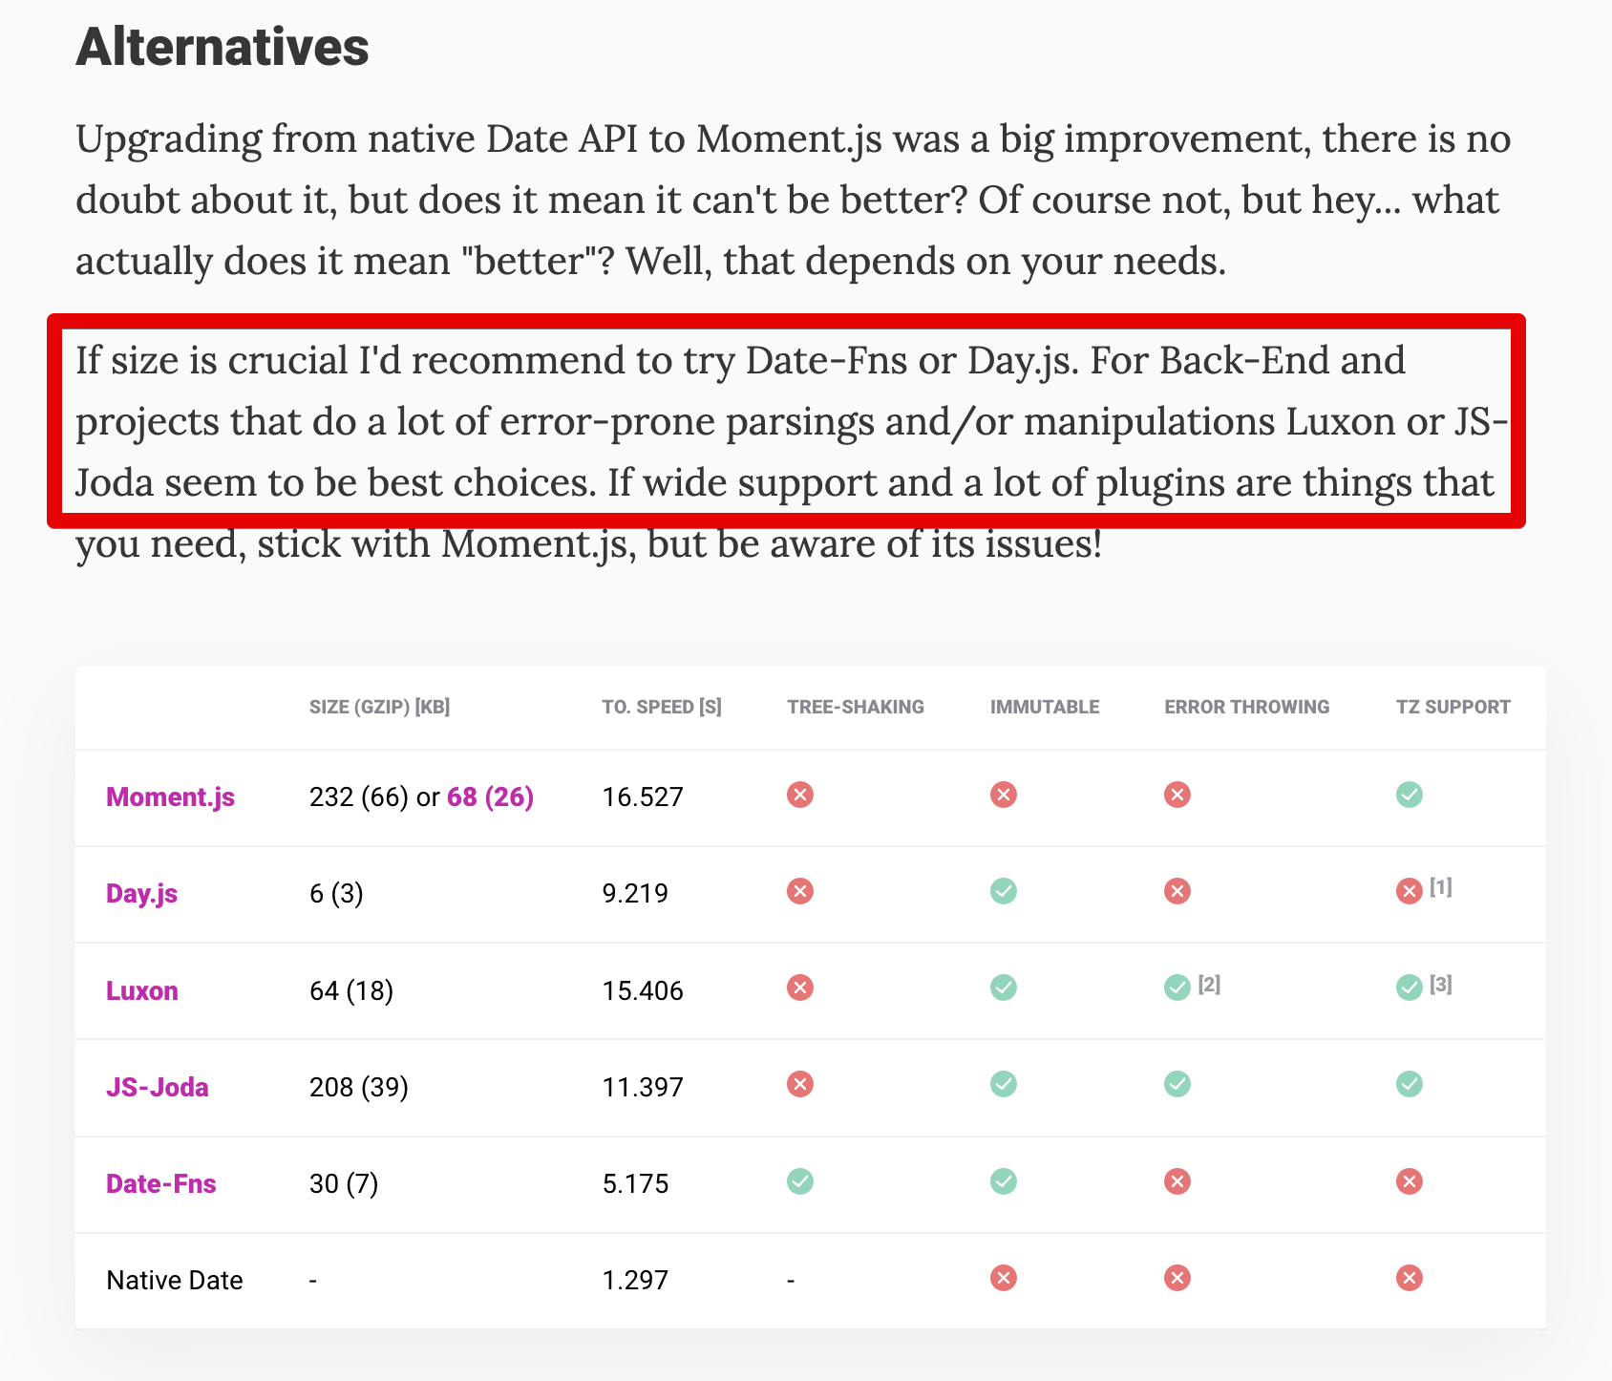
Task: Click the 'Error Throwing' column header
Action: coord(1247,707)
